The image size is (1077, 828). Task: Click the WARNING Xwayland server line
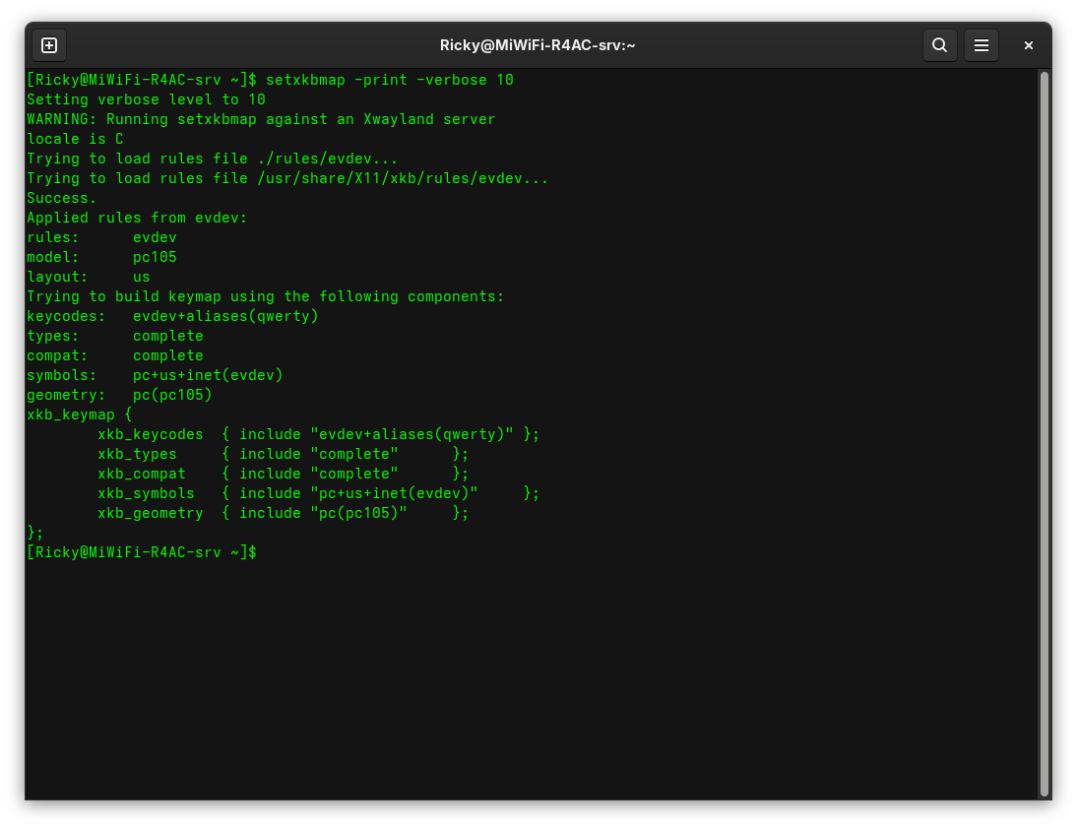coord(261,119)
